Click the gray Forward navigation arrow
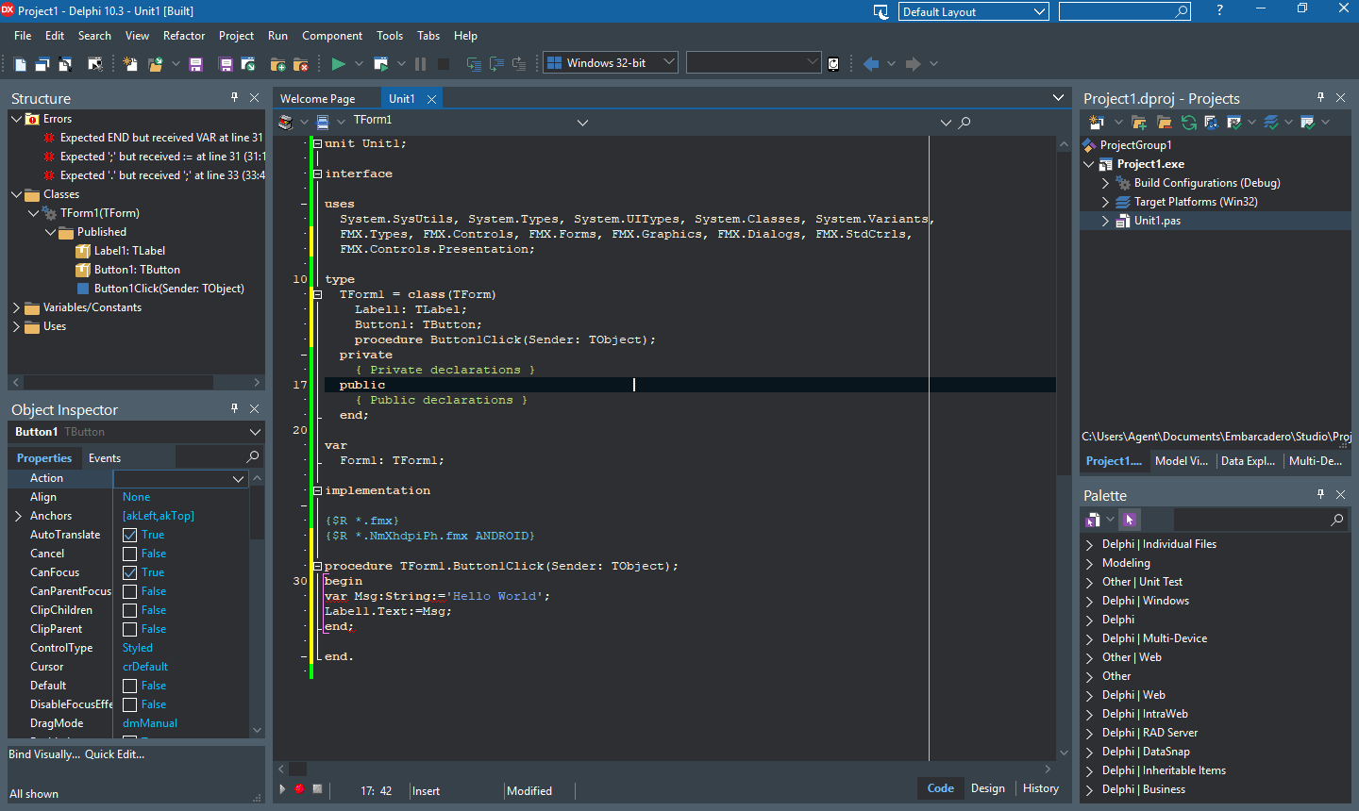Viewport: 1359px width, 811px height. click(x=913, y=64)
